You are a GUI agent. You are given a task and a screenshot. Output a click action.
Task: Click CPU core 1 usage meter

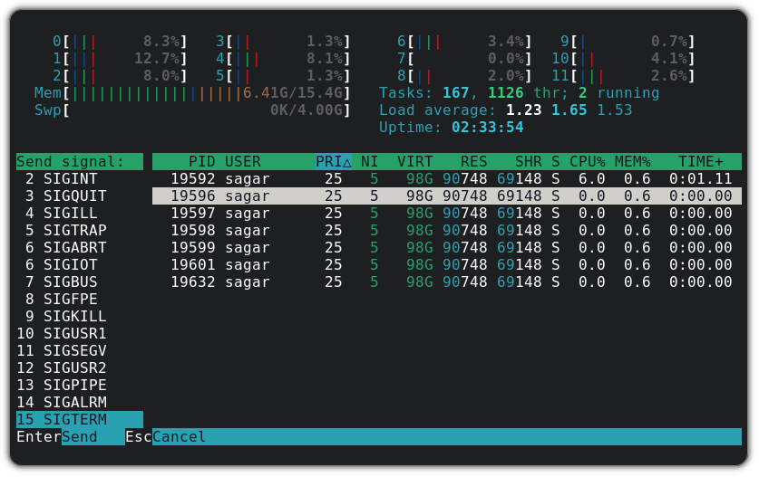pyautogui.click(x=121, y=59)
